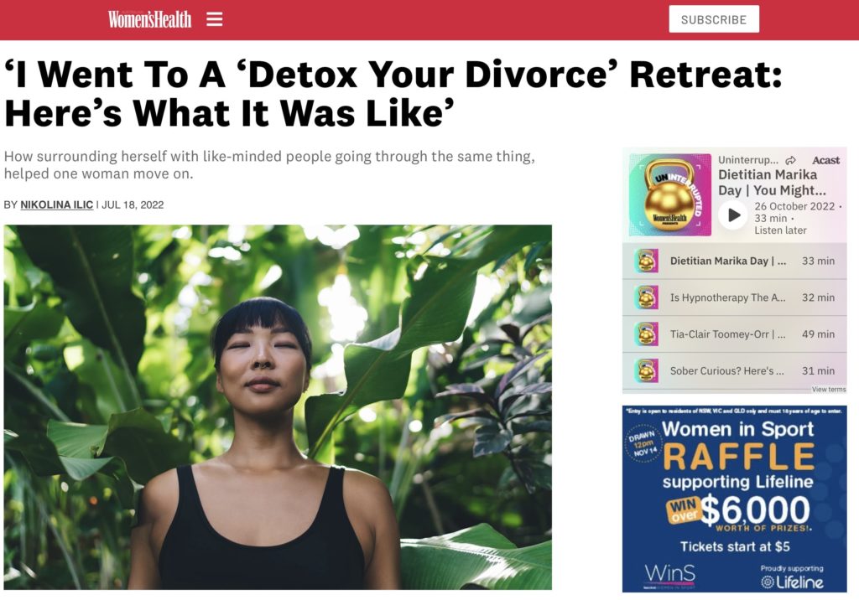Screen dimensions: 859x600
Task: Select the Tia-Clair Toomey-Orr episode thumbnail icon
Action: click(646, 334)
